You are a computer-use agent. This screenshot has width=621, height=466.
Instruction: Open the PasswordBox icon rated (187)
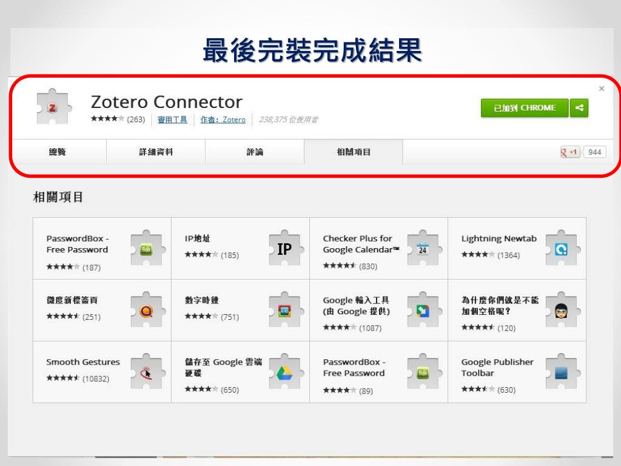click(x=147, y=249)
